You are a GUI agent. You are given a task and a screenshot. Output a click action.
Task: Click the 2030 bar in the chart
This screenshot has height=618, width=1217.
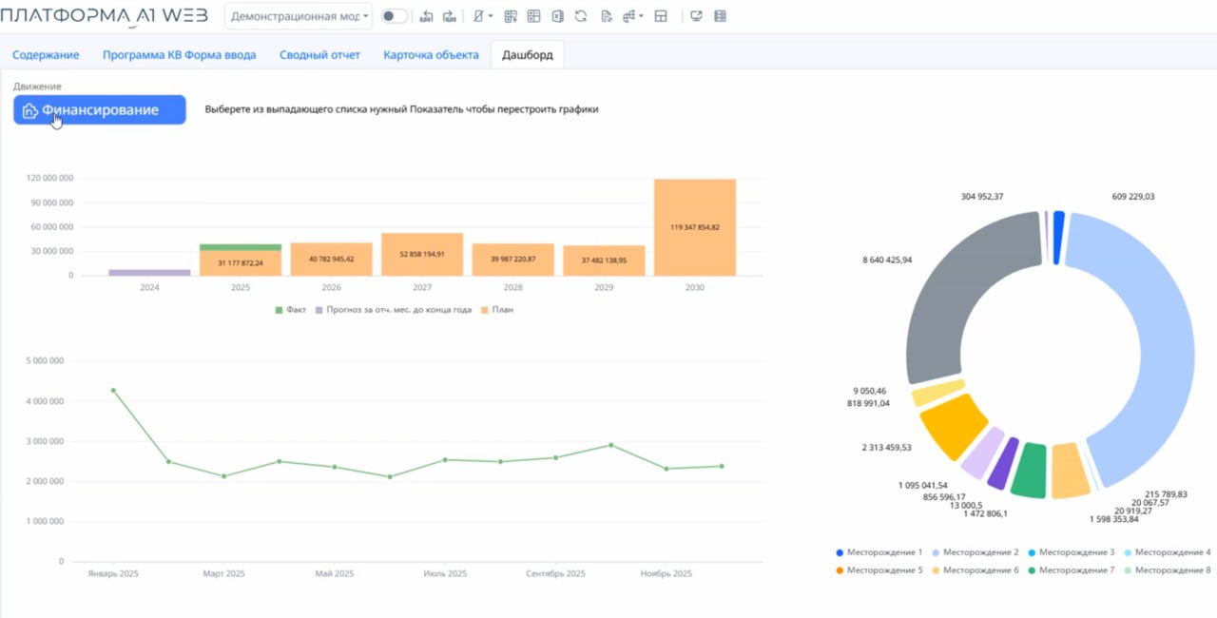(694, 227)
